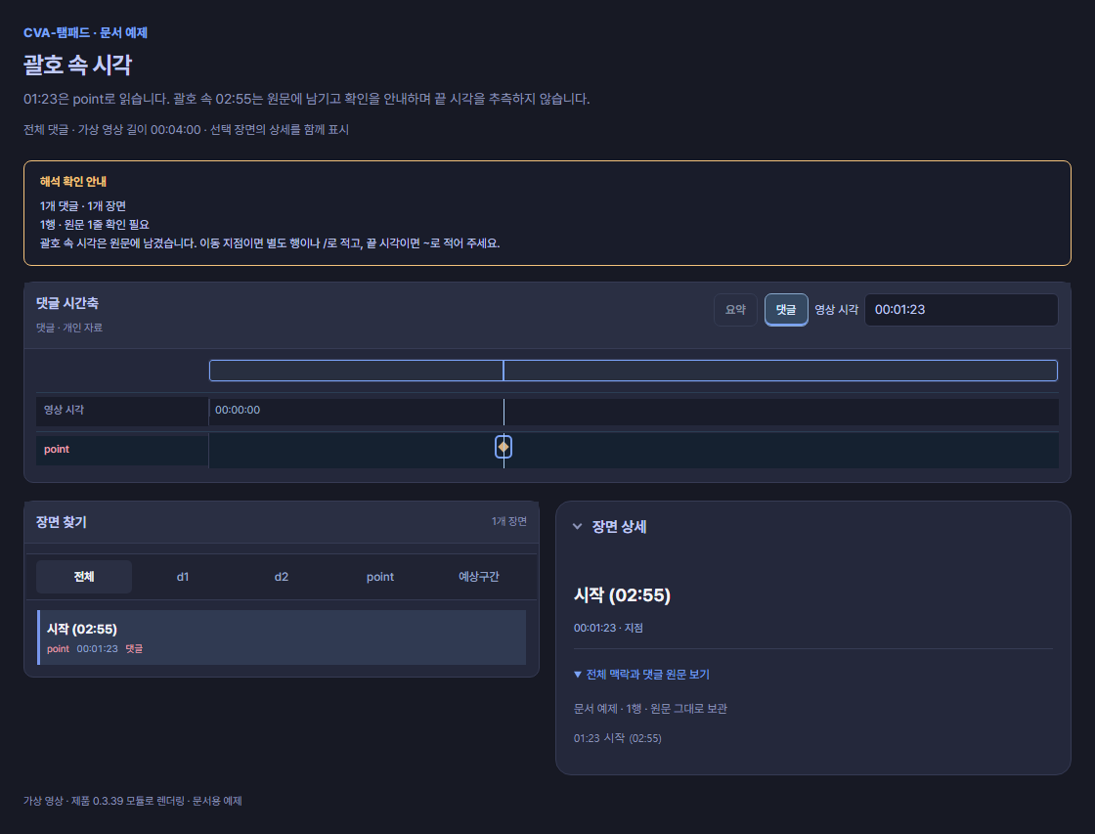This screenshot has width=1095, height=834.
Task: Click the '괄호 속 시각' page title
Action: click(77, 65)
